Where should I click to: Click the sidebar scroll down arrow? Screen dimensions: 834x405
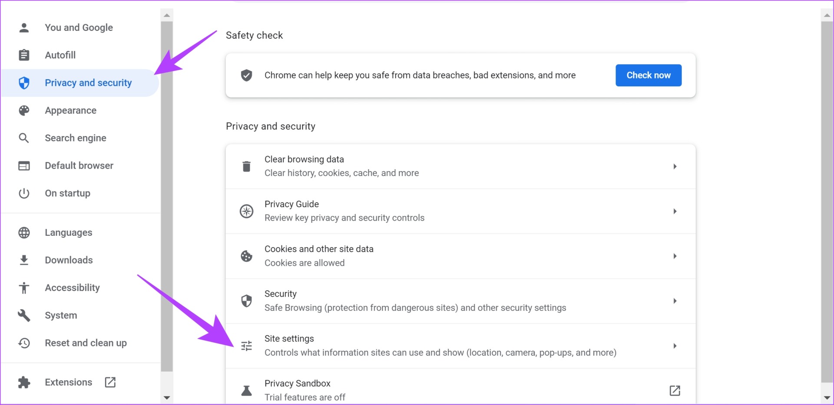(167, 398)
